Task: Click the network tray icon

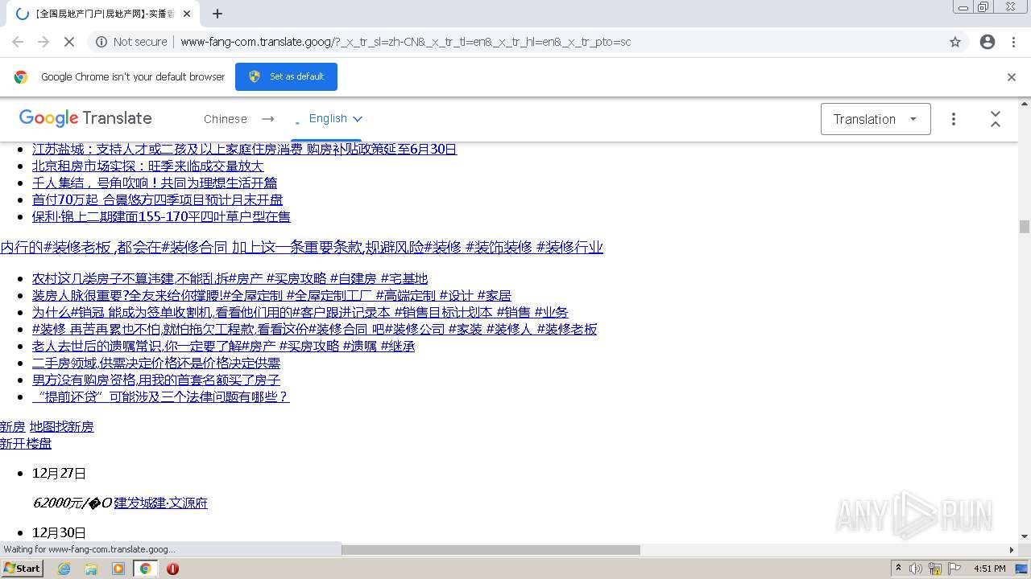Action: (x=935, y=569)
